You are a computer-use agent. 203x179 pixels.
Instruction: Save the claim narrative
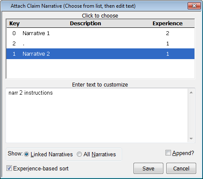148,168
